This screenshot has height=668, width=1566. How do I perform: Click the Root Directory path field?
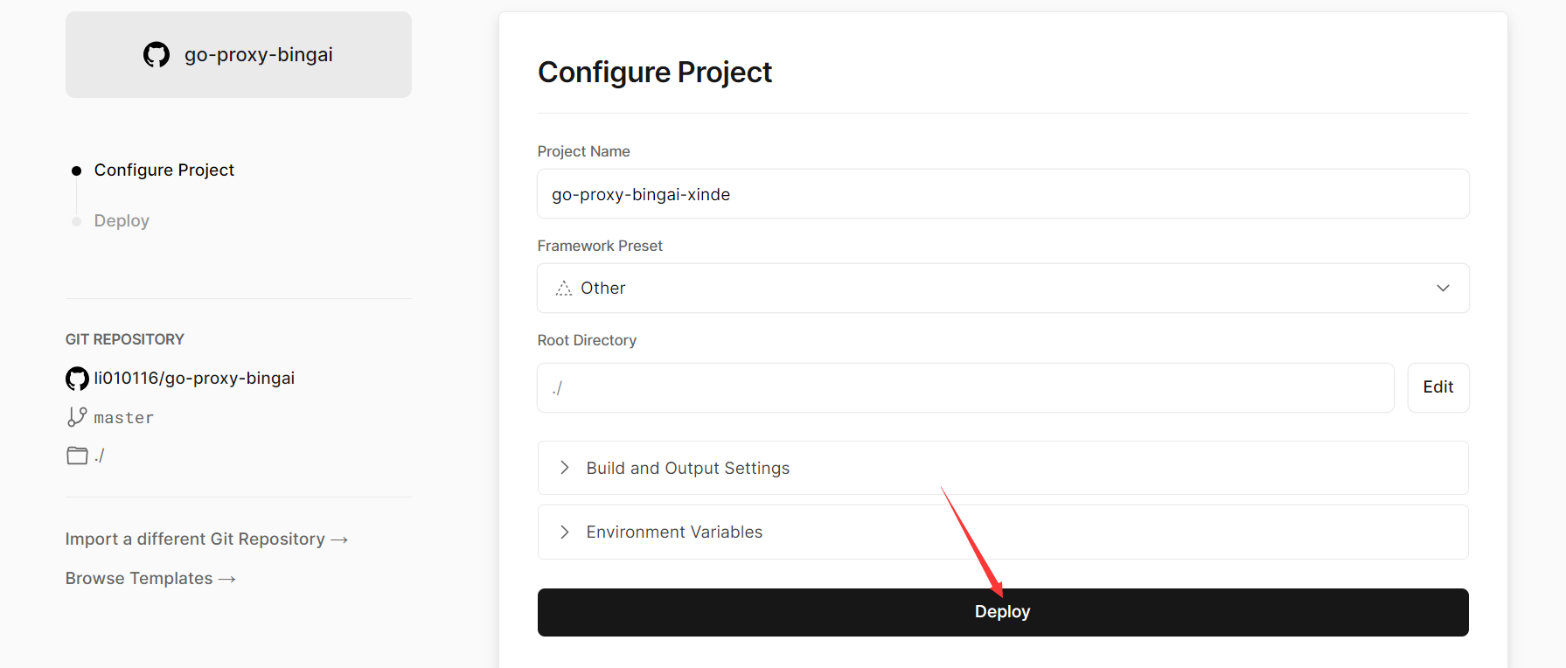coord(965,387)
